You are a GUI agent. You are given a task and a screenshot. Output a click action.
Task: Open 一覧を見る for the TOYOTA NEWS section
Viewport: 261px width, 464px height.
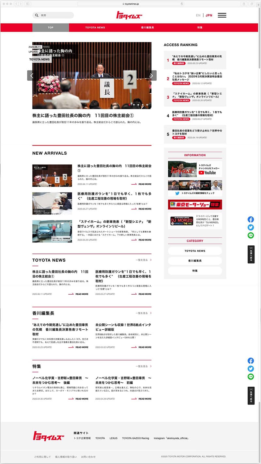click(x=144, y=260)
